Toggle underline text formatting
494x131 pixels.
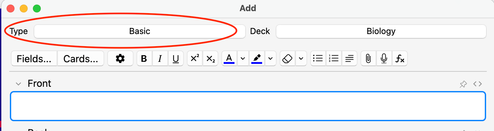176,59
